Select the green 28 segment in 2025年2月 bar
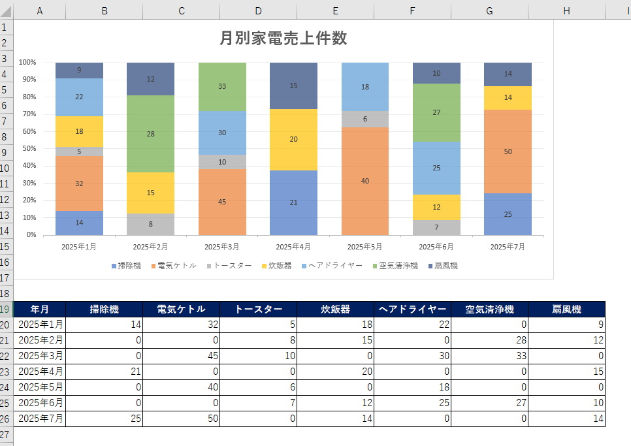The width and height of the screenshot is (631, 446). point(150,134)
